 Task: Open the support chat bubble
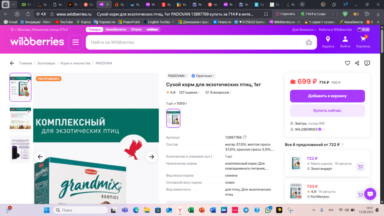point(370,194)
